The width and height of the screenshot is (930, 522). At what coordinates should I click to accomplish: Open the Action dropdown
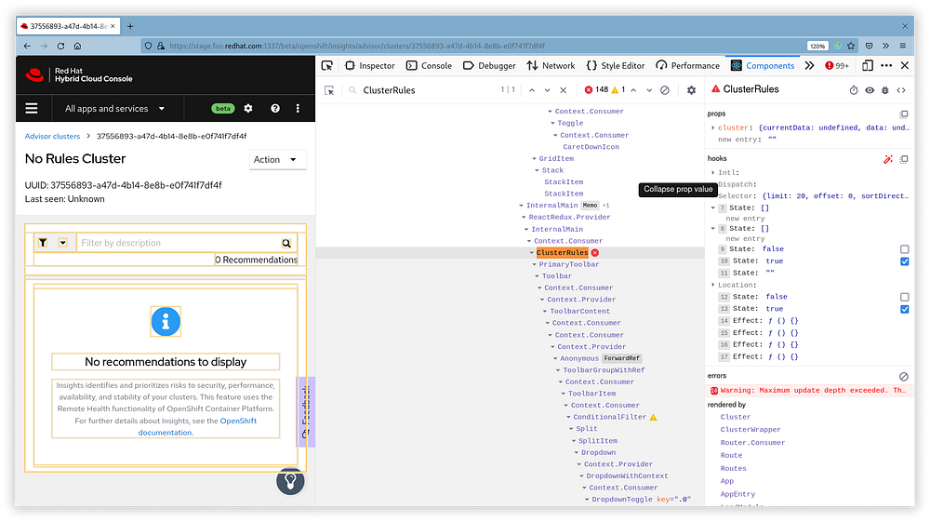click(x=277, y=159)
